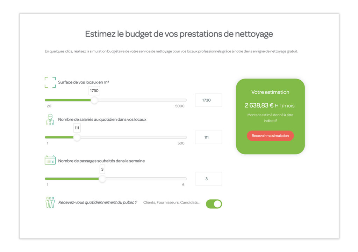Click the 111 tooltip above employees slider

click(x=77, y=128)
